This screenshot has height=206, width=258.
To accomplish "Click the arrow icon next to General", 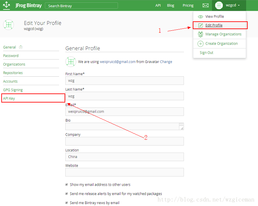I will pyautogui.click(x=21, y=47).
